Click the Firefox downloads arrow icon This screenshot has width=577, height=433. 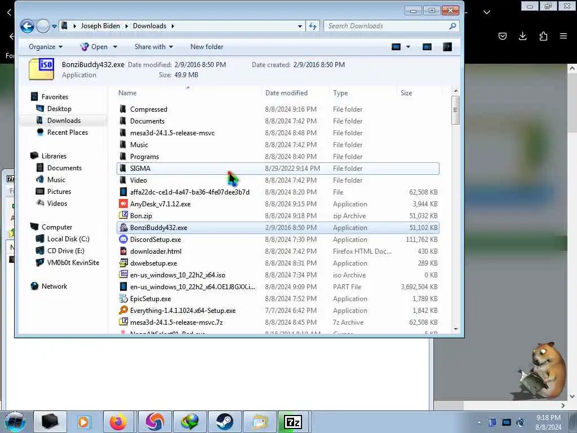click(x=522, y=36)
